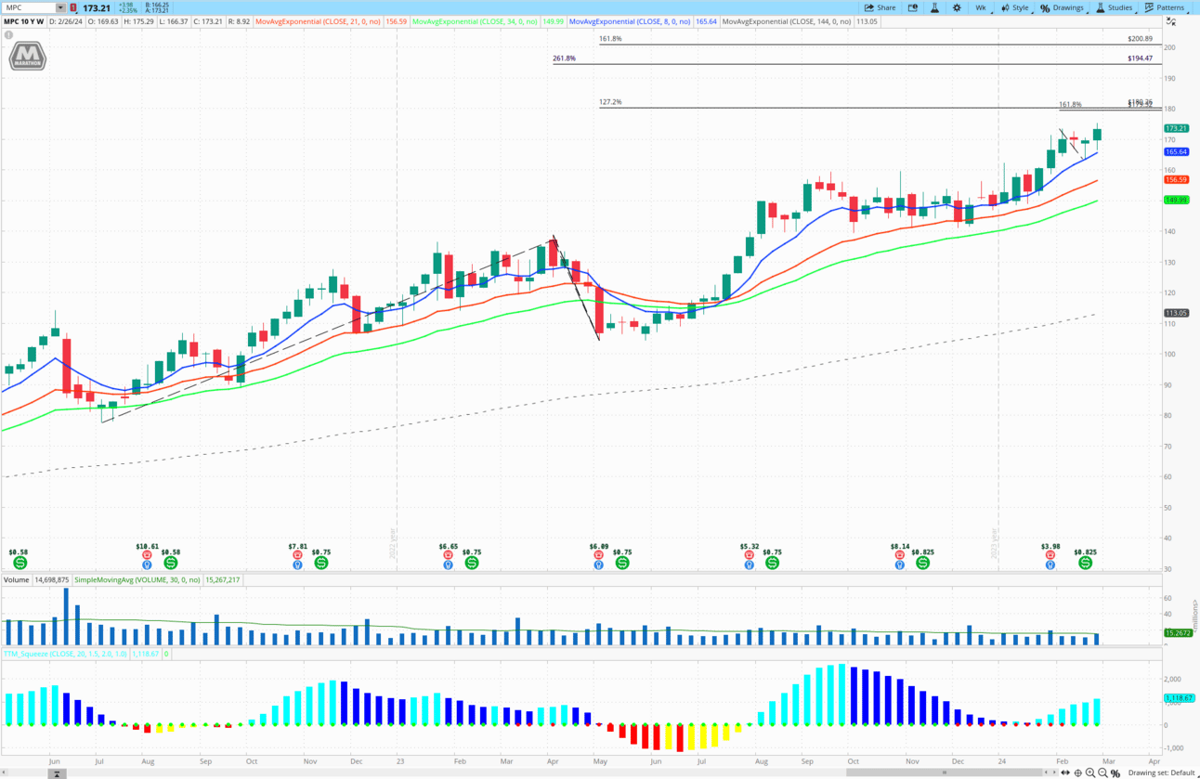Click dividend icon right of $6.65 earnings

point(472,563)
